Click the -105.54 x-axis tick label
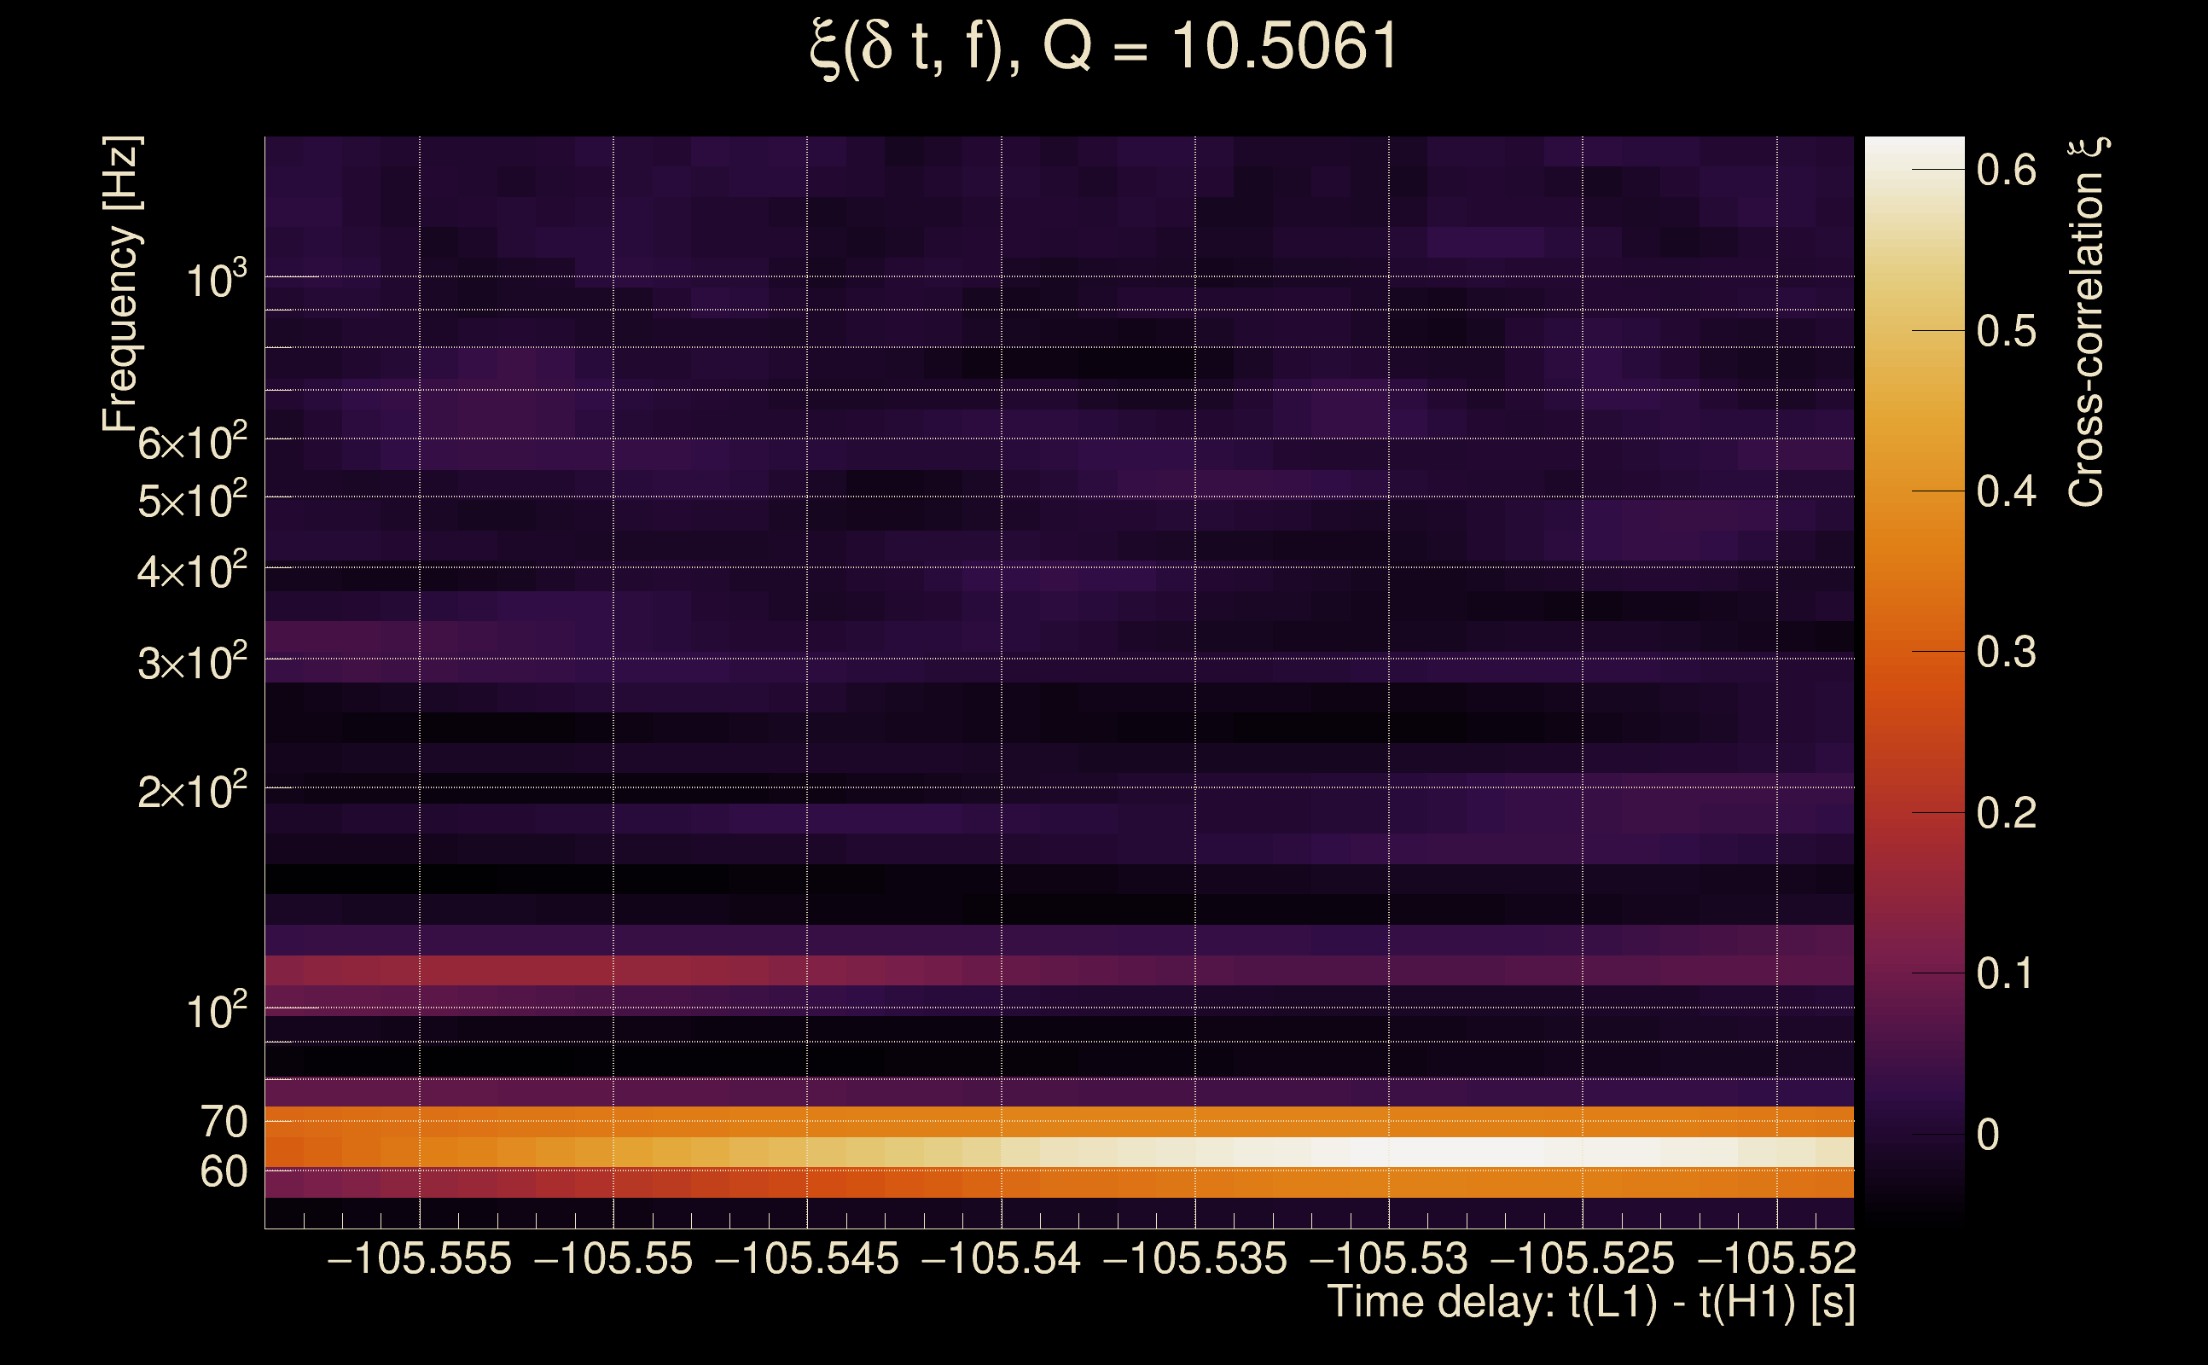This screenshot has height=1365, width=2208. pyautogui.click(x=1000, y=1258)
